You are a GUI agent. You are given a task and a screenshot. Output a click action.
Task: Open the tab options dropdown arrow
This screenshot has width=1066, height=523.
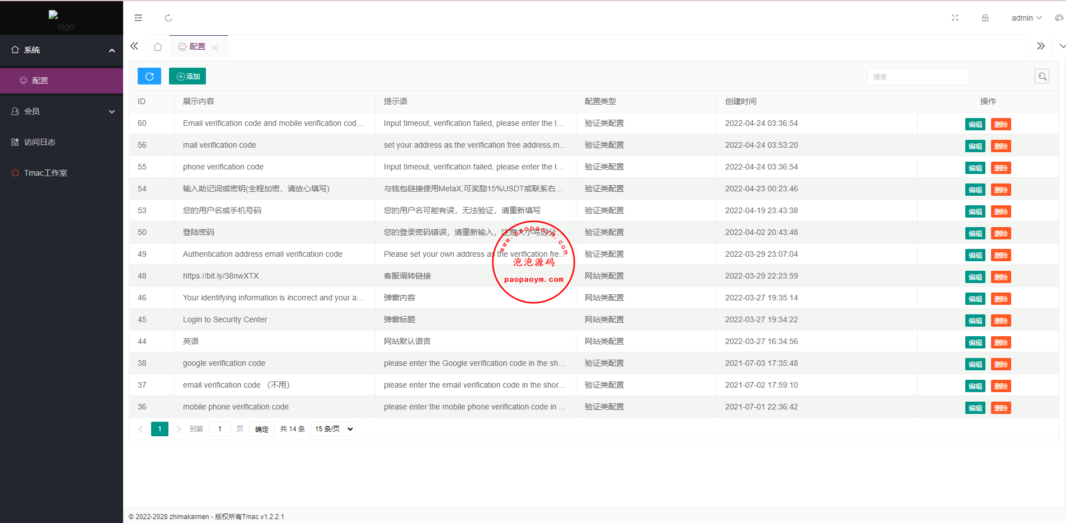coord(1062,46)
